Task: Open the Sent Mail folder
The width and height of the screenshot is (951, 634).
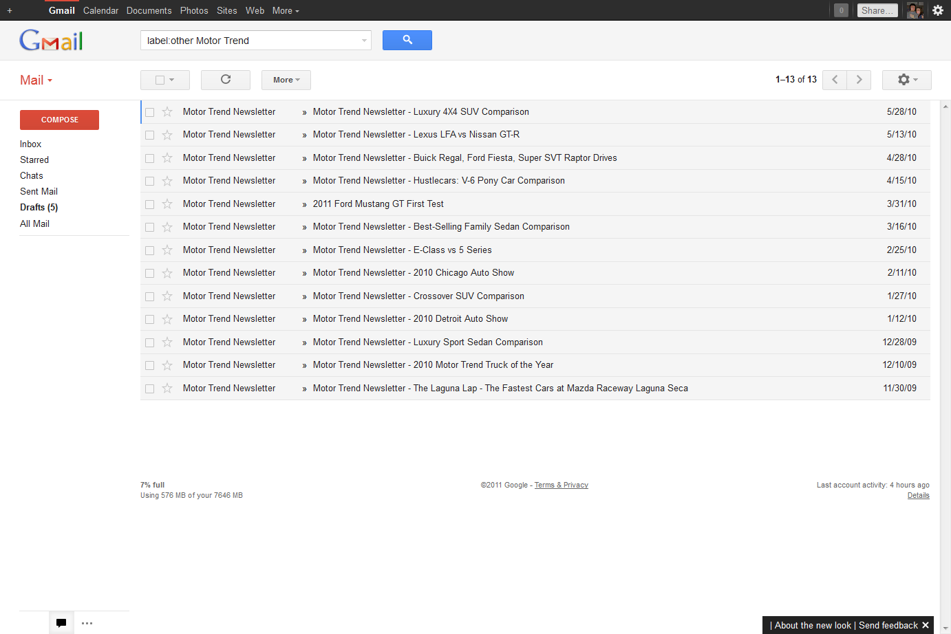Action: pos(39,191)
